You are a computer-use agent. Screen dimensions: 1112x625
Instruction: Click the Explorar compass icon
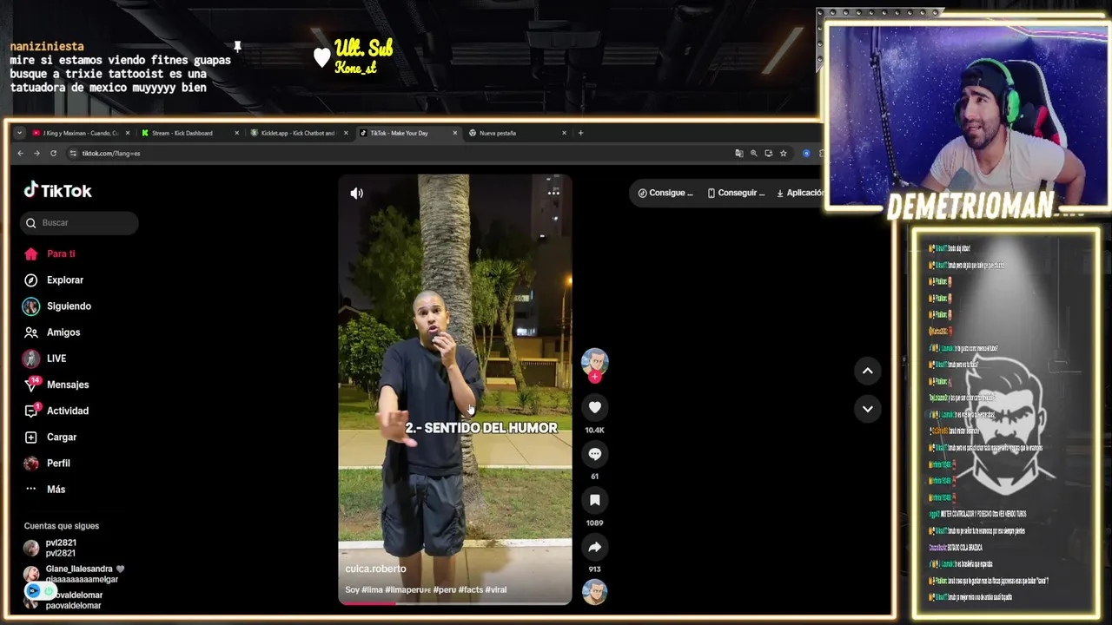[x=31, y=280]
